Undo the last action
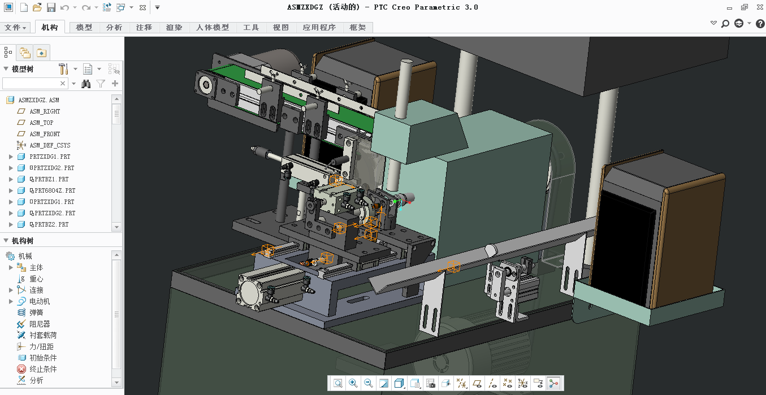Image resolution: width=766 pixels, height=395 pixels. click(x=64, y=7)
